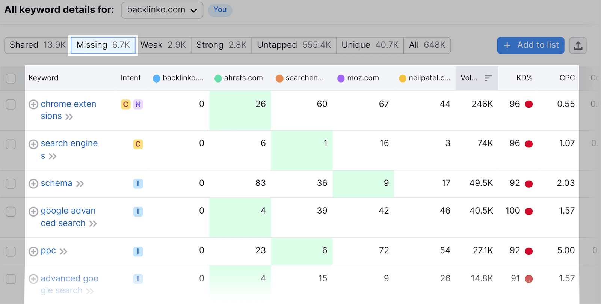
Task: Click the export upload icon button
Action: coord(578,45)
